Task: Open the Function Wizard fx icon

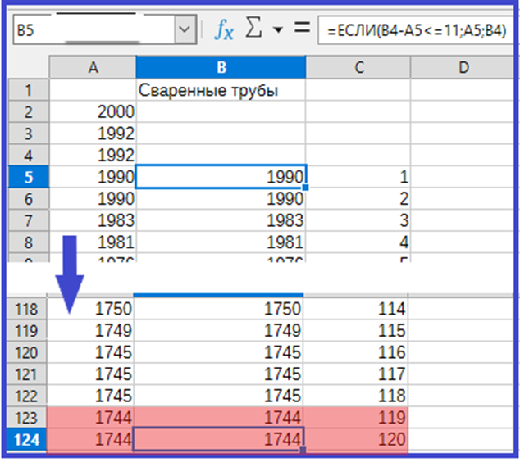Action: tap(224, 30)
